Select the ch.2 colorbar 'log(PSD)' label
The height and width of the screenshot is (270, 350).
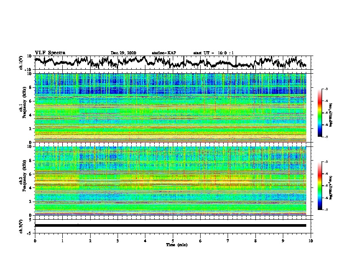331,187
